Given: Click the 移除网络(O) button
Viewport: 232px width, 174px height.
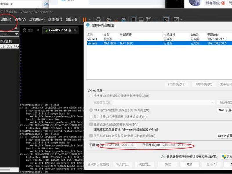Looking at the screenshot, I should pyautogui.click(x=204, y=84).
